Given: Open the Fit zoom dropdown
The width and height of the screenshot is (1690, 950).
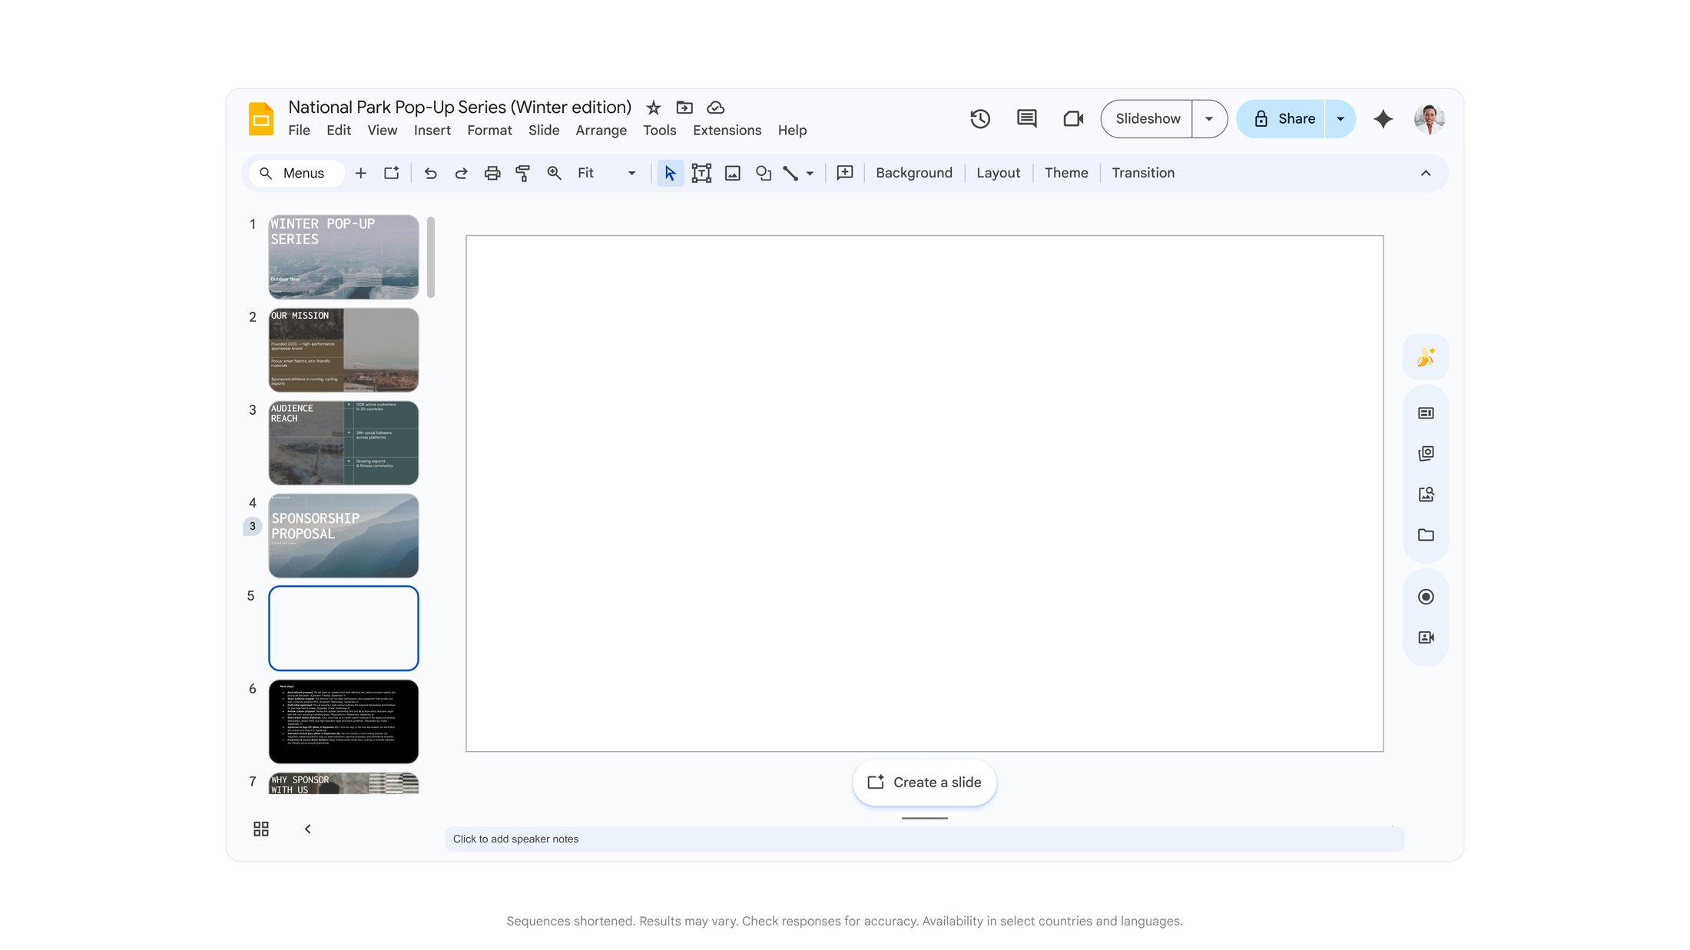Looking at the screenshot, I should pyautogui.click(x=631, y=173).
